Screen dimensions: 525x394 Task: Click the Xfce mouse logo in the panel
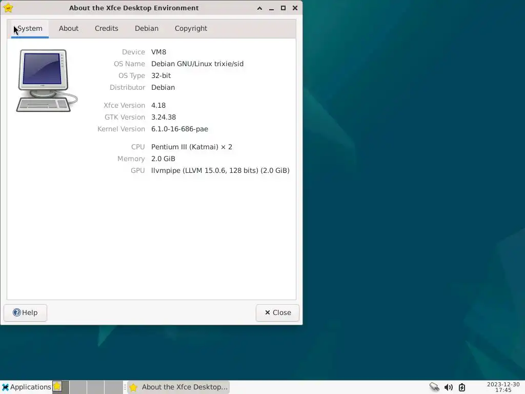[x=5, y=387]
